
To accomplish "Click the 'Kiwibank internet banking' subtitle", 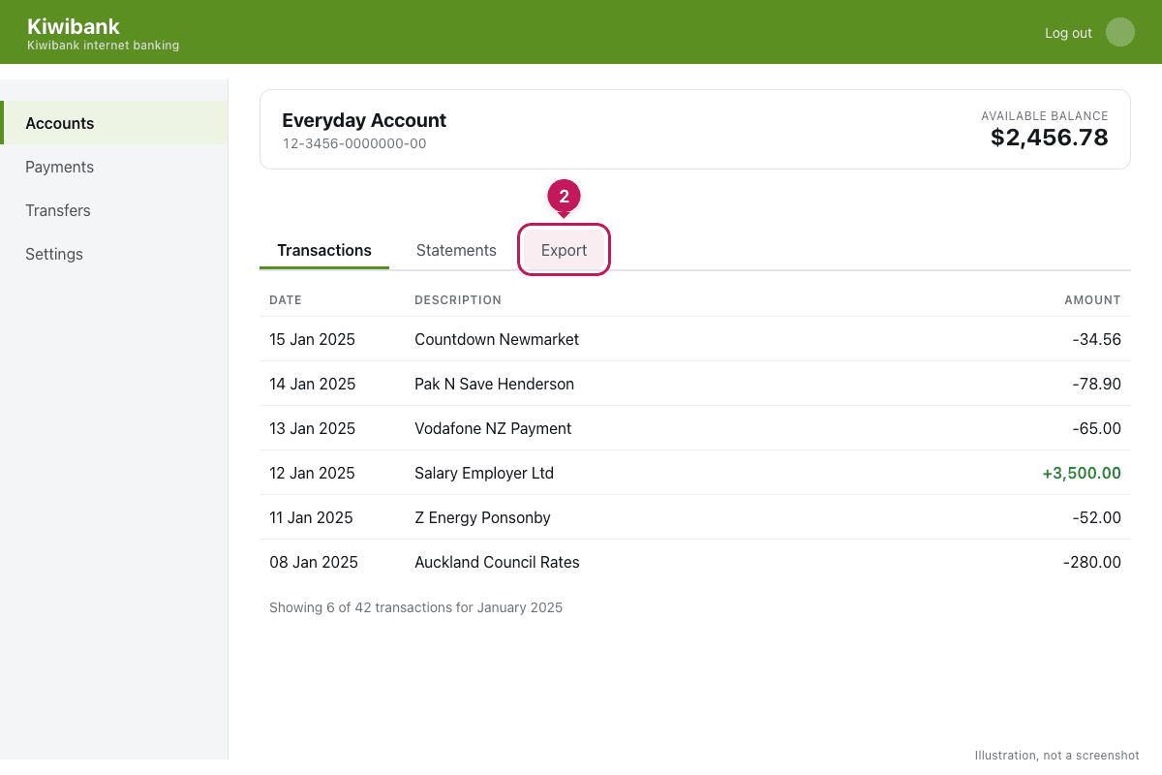I will pos(103,46).
